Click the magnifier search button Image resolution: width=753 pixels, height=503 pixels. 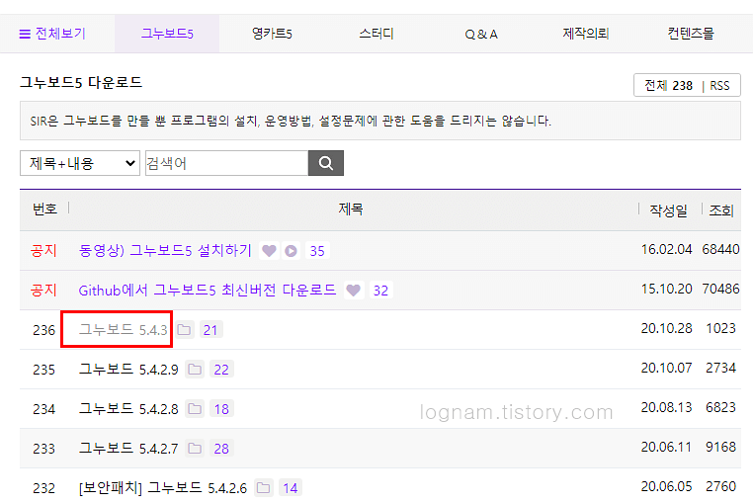325,163
